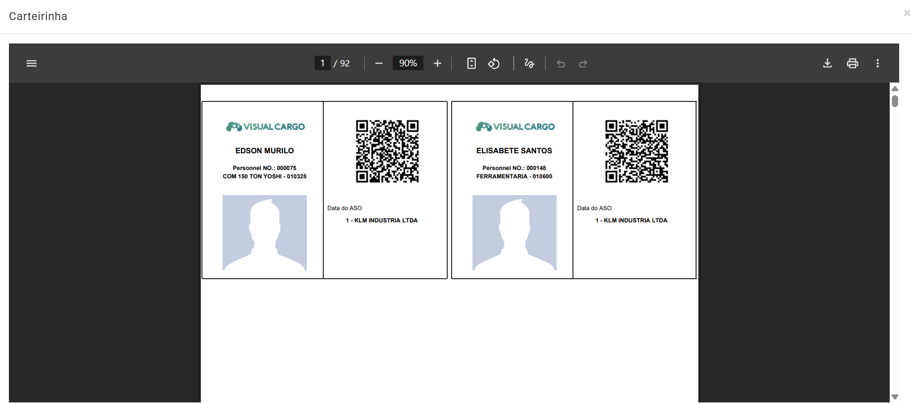Rotate the document counterclockwise
Screen dimensions: 912x403
(x=494, y=64)
